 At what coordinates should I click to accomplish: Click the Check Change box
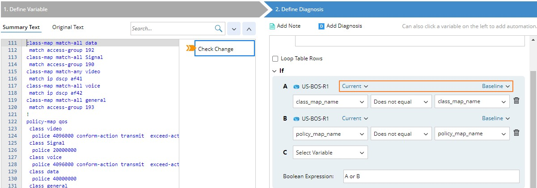pyautogui.click(x=224, y=49)
